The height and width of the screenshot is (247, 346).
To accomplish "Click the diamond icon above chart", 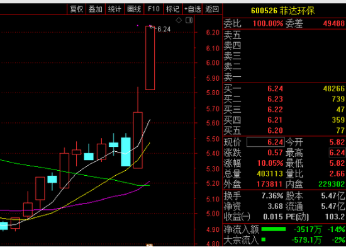I will (179, 20).
